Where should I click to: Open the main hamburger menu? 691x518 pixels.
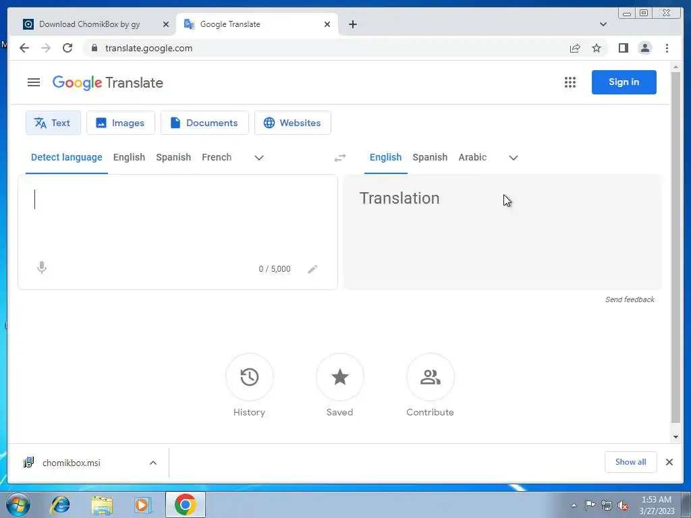click(x=34, y=82)
